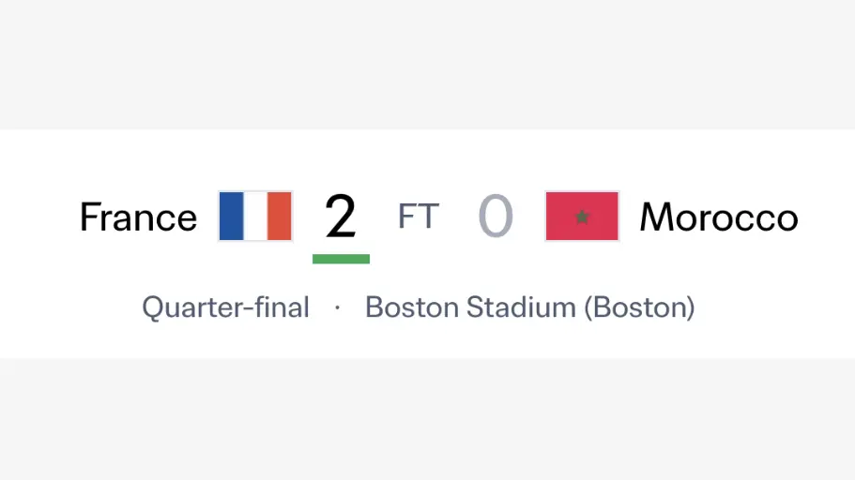This screenshot has height=480, width=855.
Task: Click the star on Morocco's flag
Action: pyautogui.click(x=582, y=217)
